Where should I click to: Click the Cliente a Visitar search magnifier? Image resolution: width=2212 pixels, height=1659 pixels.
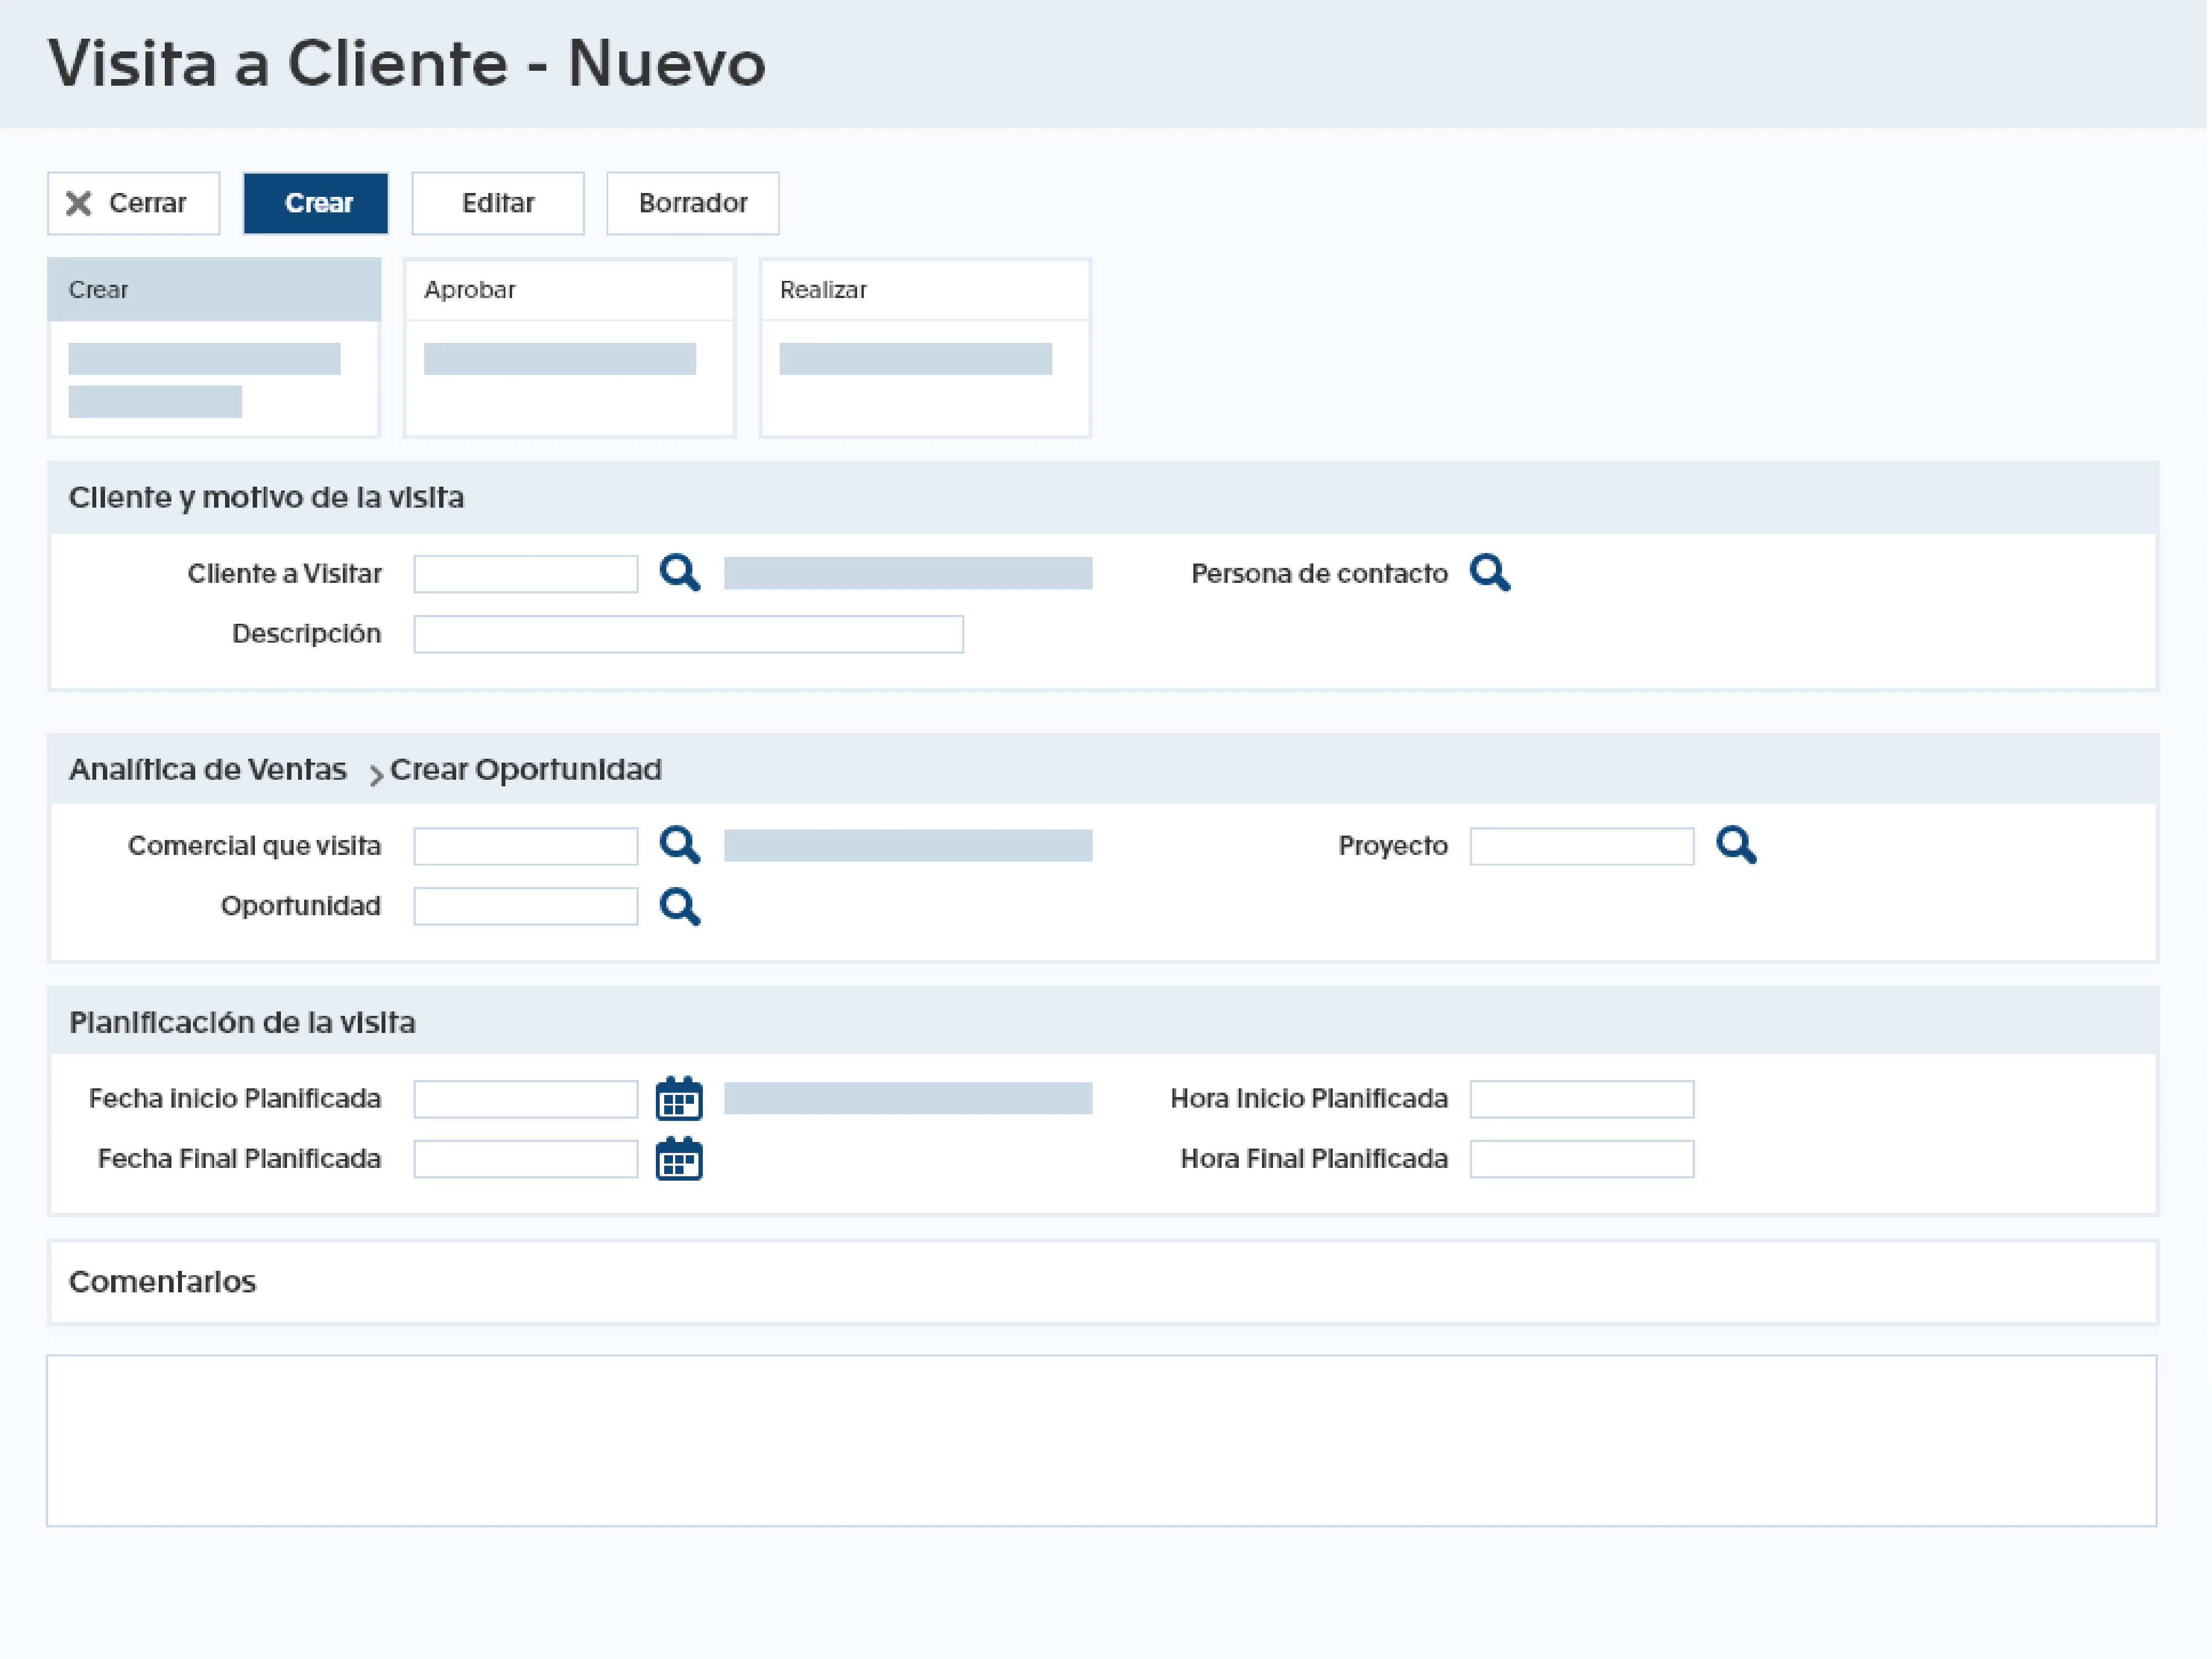tap(679, 573)
